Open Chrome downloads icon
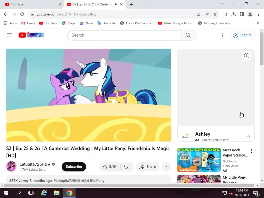 point(234,14)
